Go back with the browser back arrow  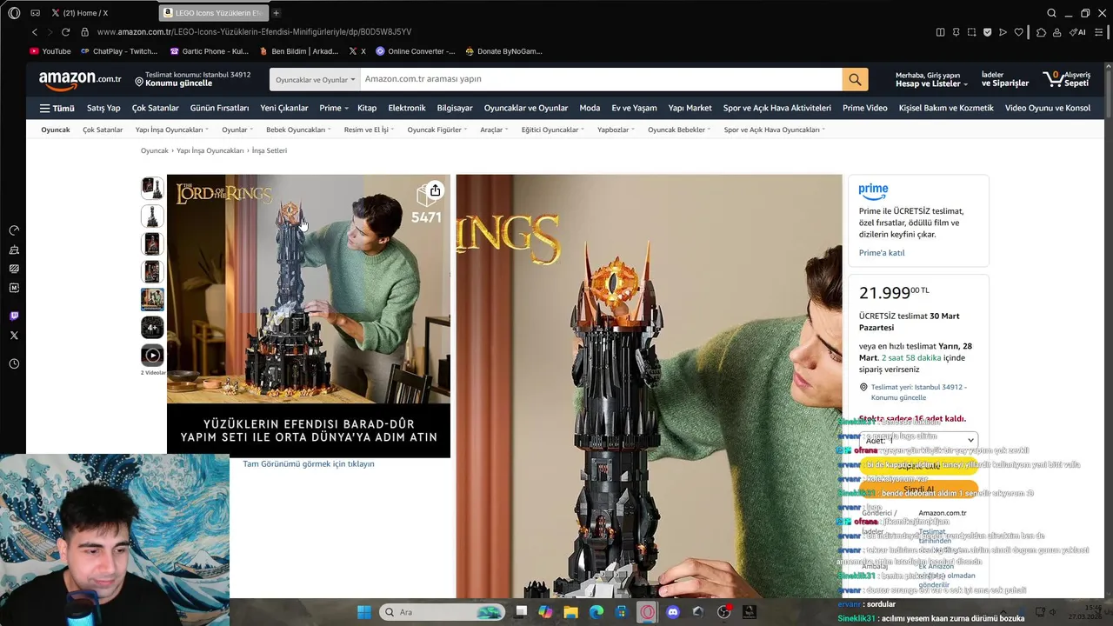(x=35, y=32)
